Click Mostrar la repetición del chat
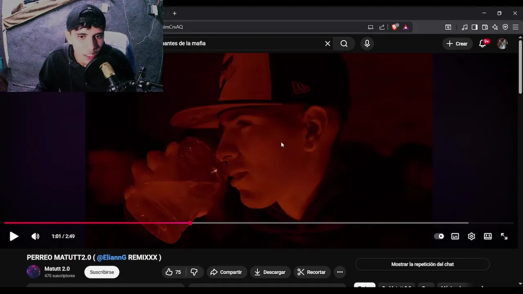The width and height of the screenshot is (523, 294). point(422,264)
